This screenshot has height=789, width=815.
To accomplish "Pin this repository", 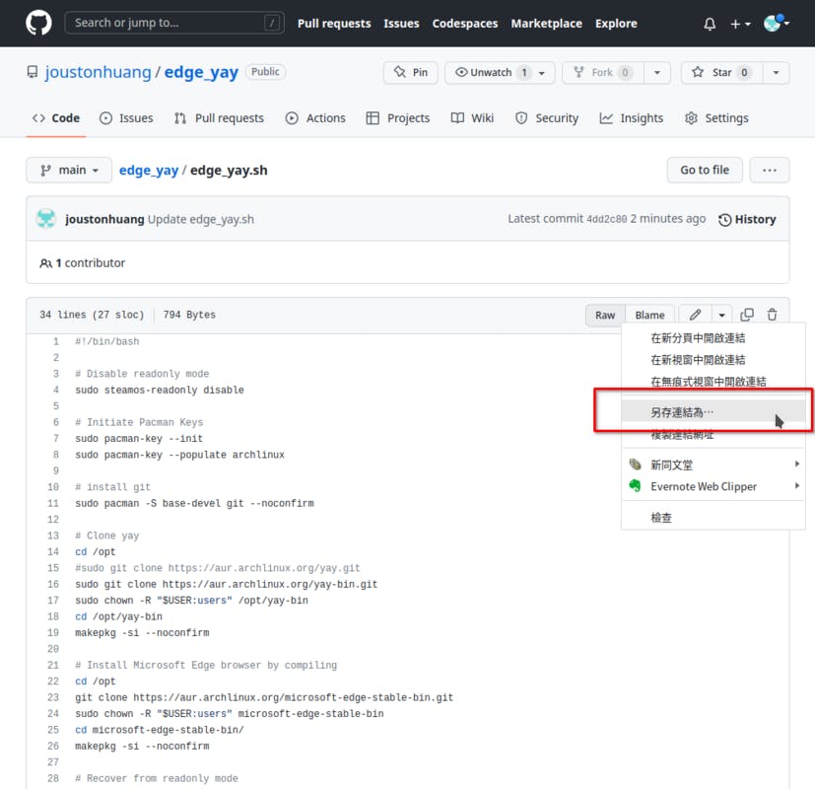I will tap(411, 72).
